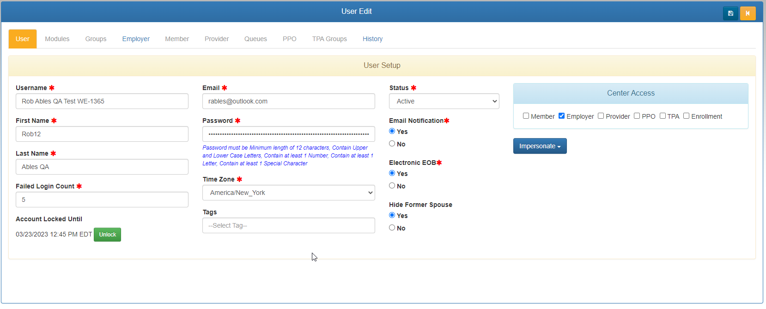Click the save icon in header

(x=730, y=13)
